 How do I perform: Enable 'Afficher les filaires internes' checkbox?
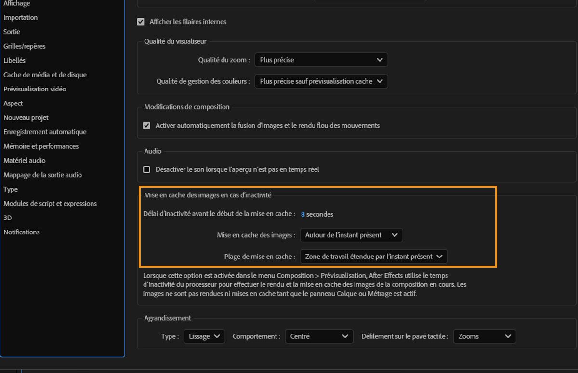[x=141, y=22]
